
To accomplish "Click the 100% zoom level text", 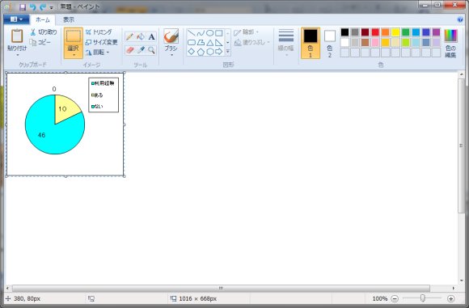I will 380,298.
